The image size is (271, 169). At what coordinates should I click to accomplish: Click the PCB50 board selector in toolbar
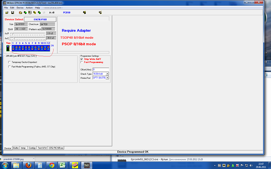coord(66,13)
